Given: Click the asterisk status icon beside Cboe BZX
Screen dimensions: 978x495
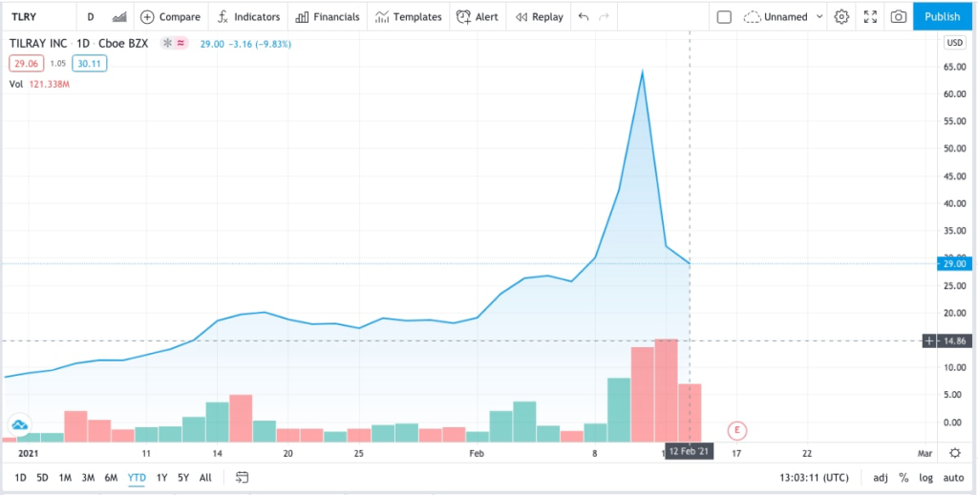Looking at the screenshot, I should [167, 44].
